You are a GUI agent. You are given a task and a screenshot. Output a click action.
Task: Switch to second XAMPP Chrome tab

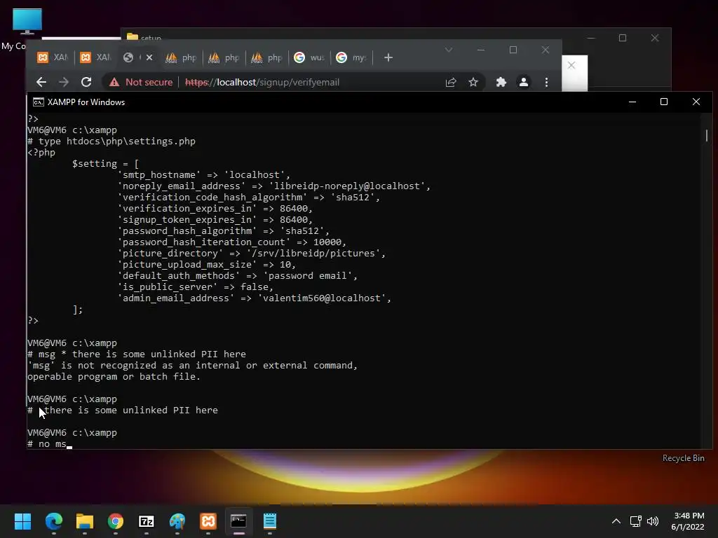pyautogui.click(x=95, y=57)
